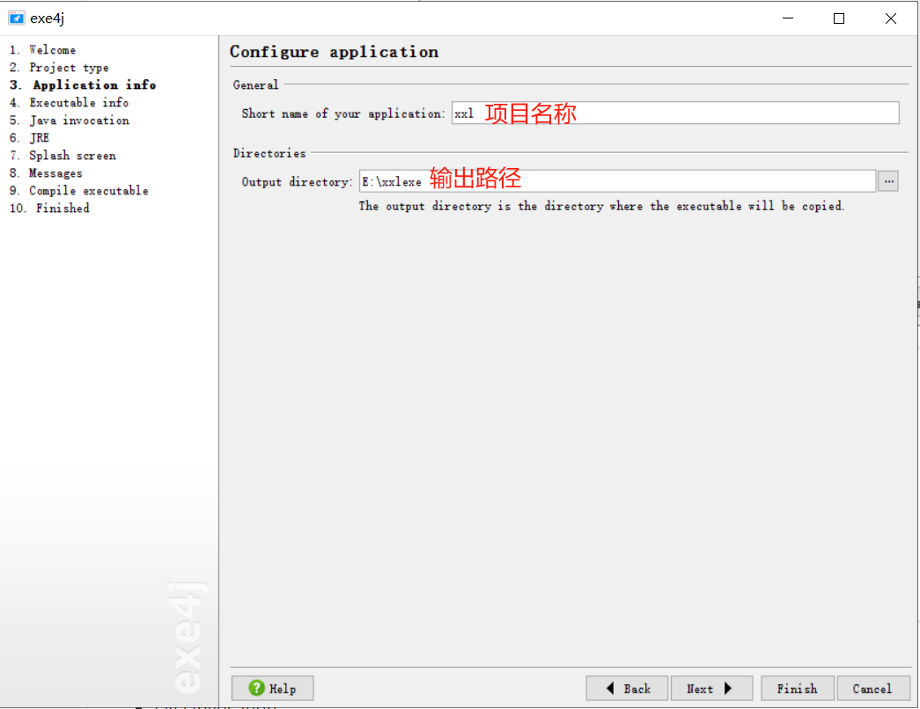Select step 3 Application info
920x709 pixels.
[83, 85]
